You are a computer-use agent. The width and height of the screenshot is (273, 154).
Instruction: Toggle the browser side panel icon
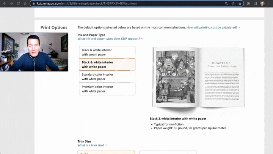click(255, 3)
